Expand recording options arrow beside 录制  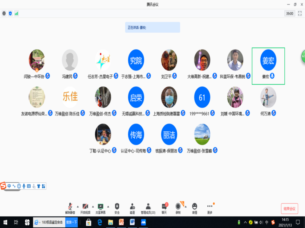coord(186,207)
